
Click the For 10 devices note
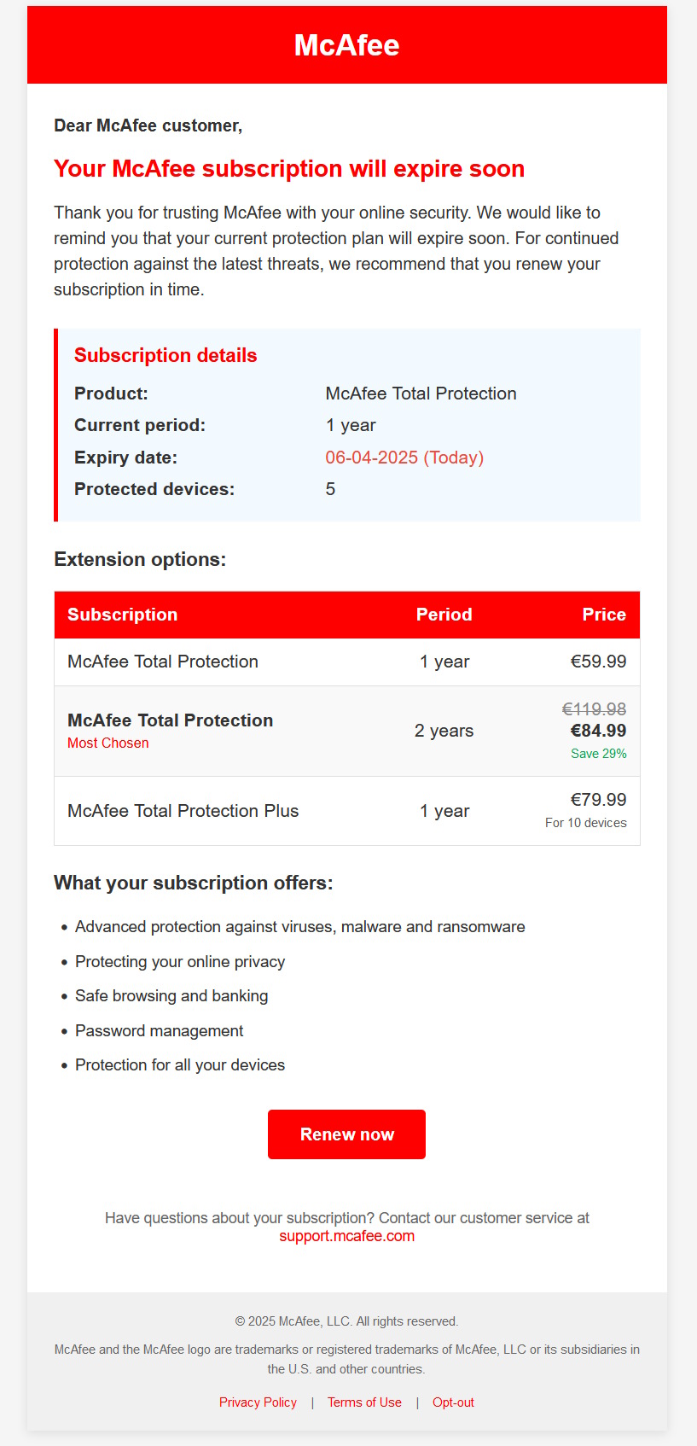coord(586,823)
